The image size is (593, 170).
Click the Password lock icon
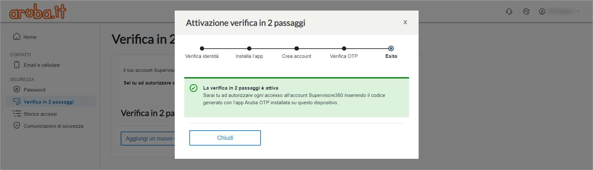click(17, 89)
